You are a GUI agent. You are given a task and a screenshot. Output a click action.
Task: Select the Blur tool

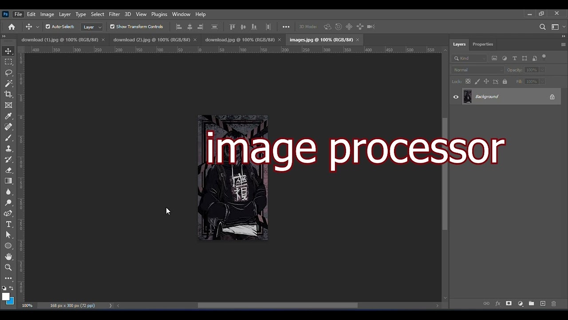[8, 192]
